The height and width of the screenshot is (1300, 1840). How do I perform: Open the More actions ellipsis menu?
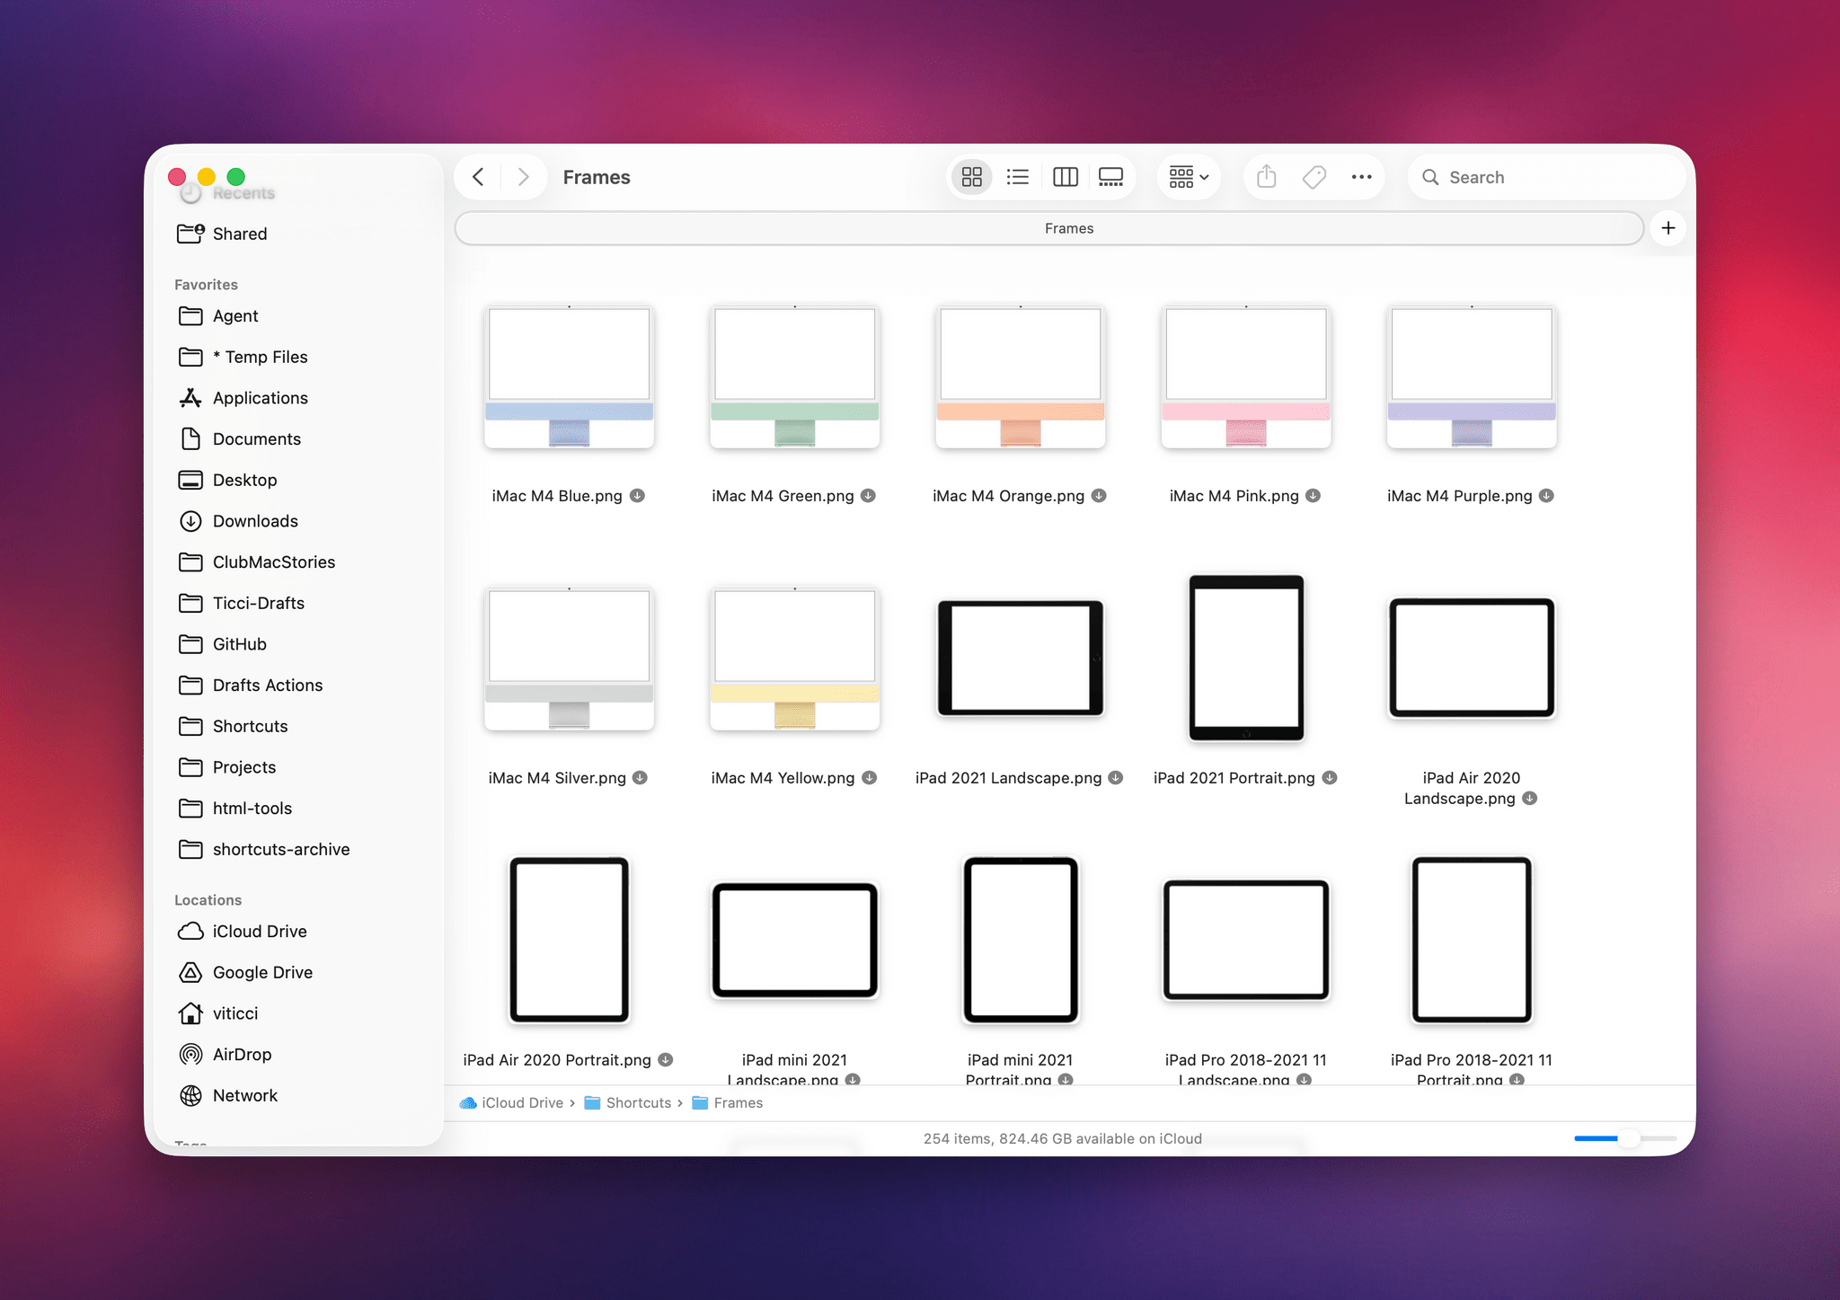coord(1361,177)
